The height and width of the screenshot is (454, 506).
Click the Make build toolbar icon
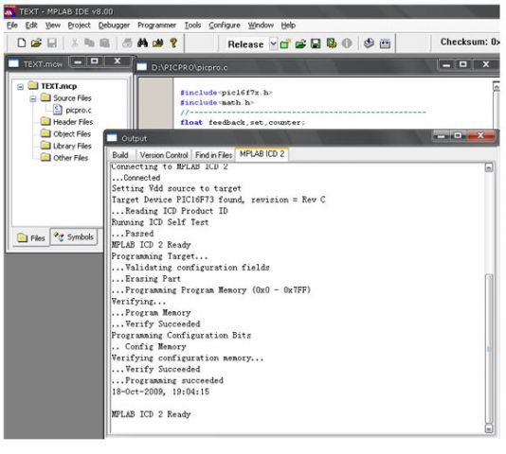click(369, 44)
